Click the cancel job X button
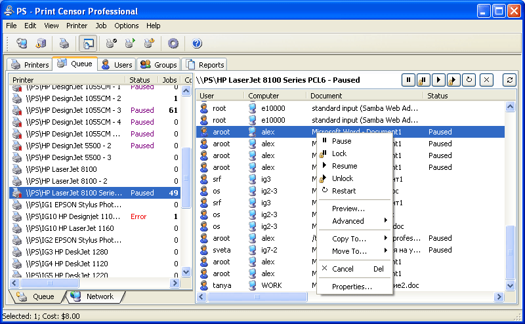This screenshot has width=525, height=324. pos(486,80)
